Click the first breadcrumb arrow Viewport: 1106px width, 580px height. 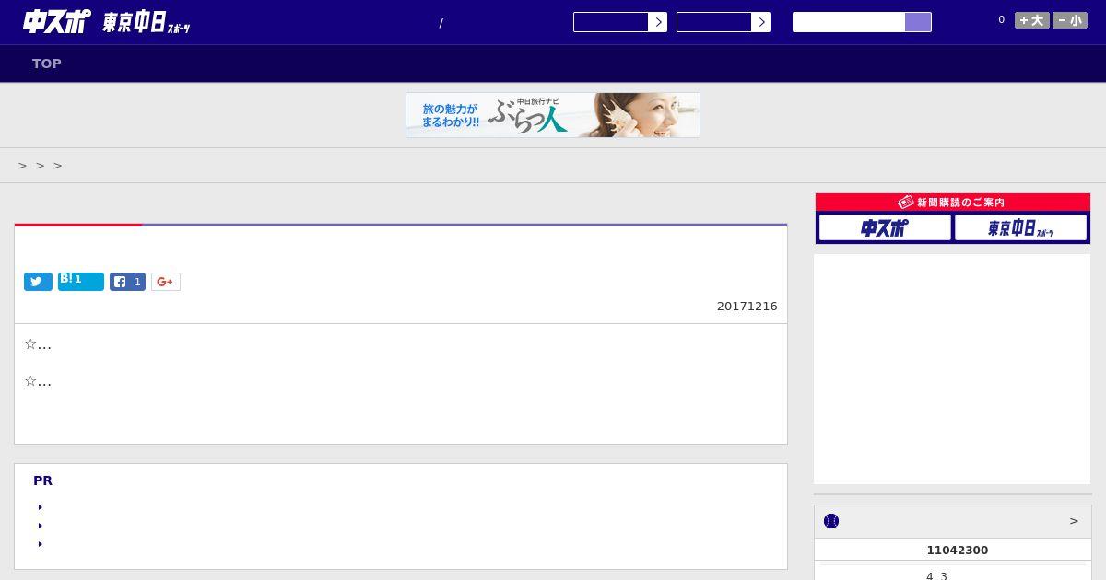[23, 166]
